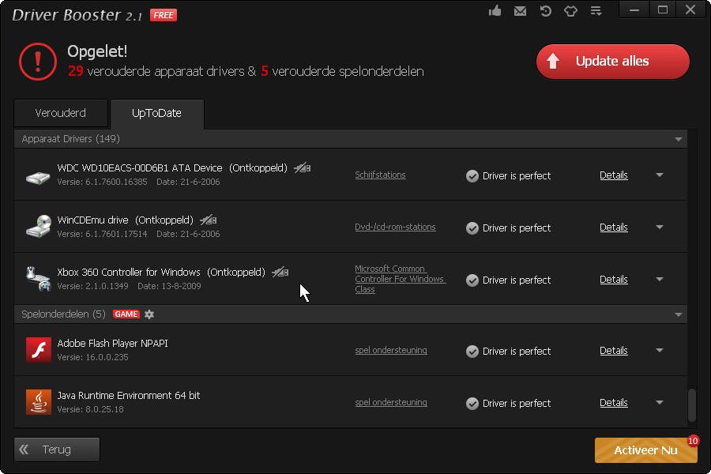Click the red 29 outdated drivers count
711x474 pixels.
point(75,71)
